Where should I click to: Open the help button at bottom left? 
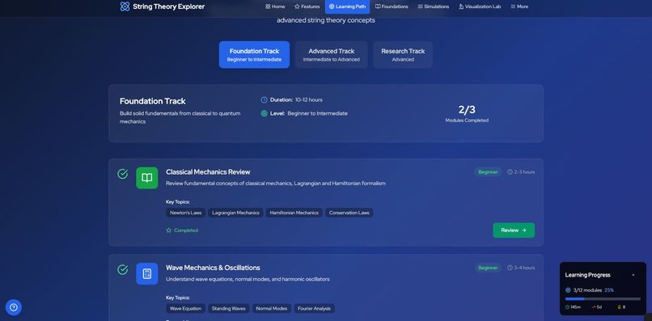(x=14, y=307)
